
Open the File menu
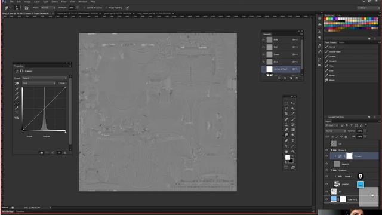[11, 2]
